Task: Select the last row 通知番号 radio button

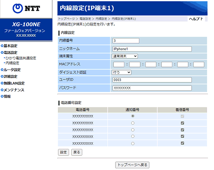Action: point(133,144)
